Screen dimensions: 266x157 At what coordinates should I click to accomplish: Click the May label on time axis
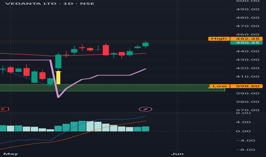click(x=11, y=154)
